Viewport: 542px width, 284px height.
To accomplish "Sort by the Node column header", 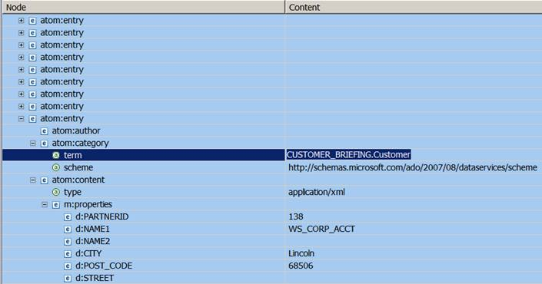I will click(144, 7).
